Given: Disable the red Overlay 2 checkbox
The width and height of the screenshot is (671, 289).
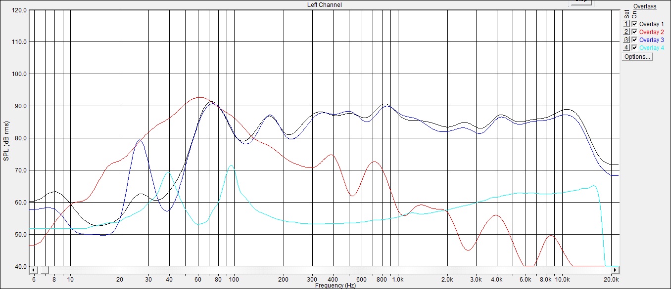Looking at the screenshot, I should coord(634,32).
